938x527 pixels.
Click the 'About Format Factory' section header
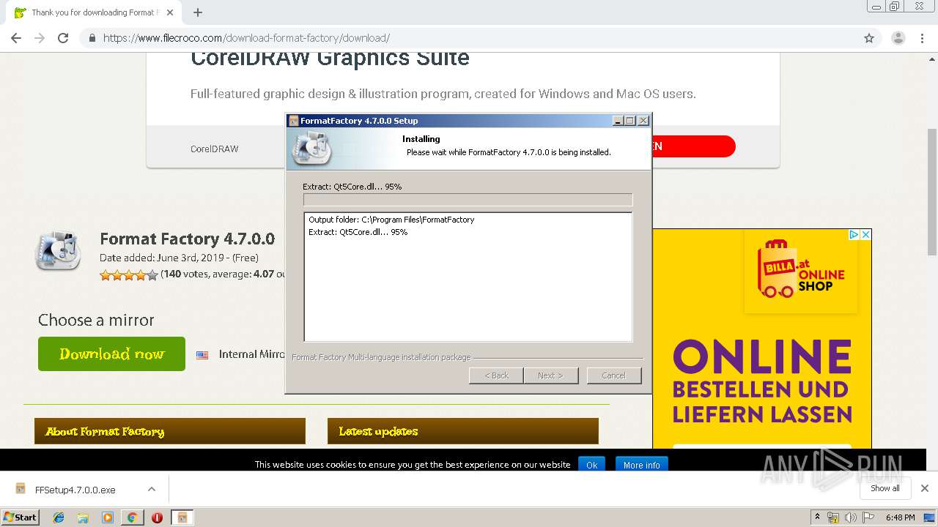[170, 431]
